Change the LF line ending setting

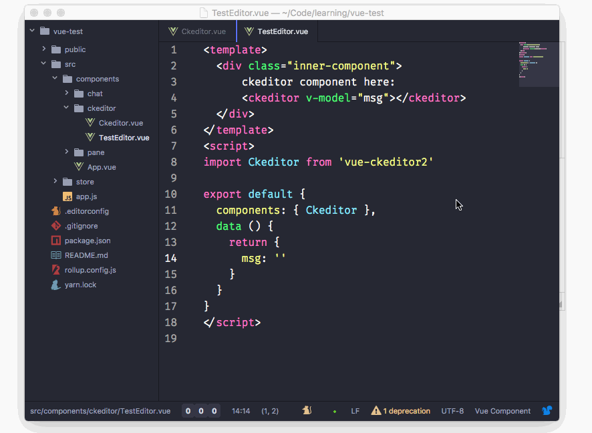coord(355,411)
